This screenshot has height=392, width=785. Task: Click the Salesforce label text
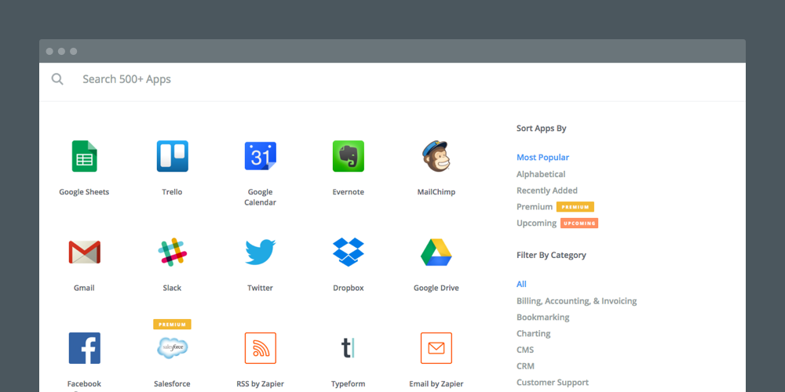172,384
